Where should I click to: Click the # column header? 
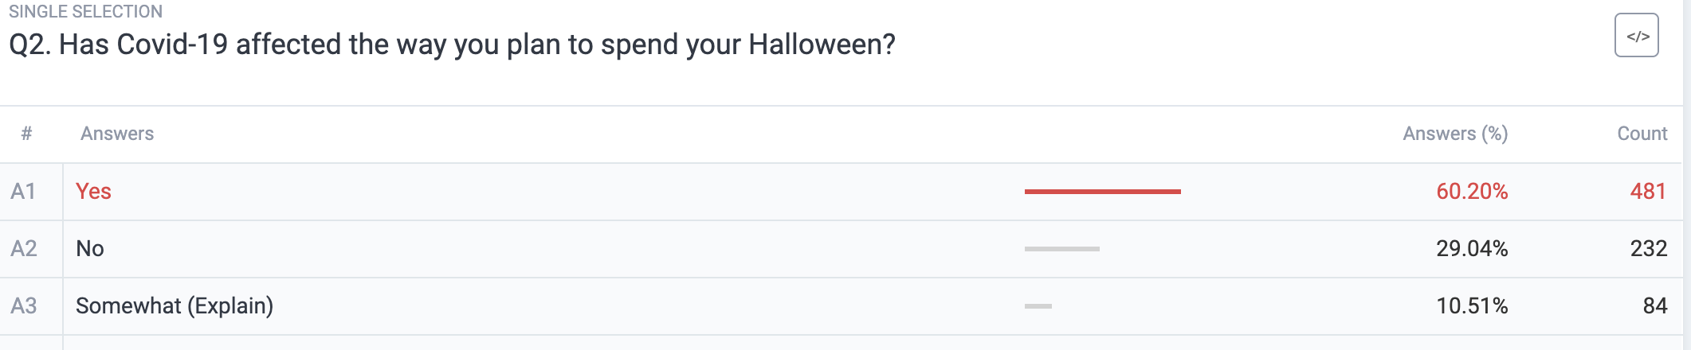click(26, 134)
